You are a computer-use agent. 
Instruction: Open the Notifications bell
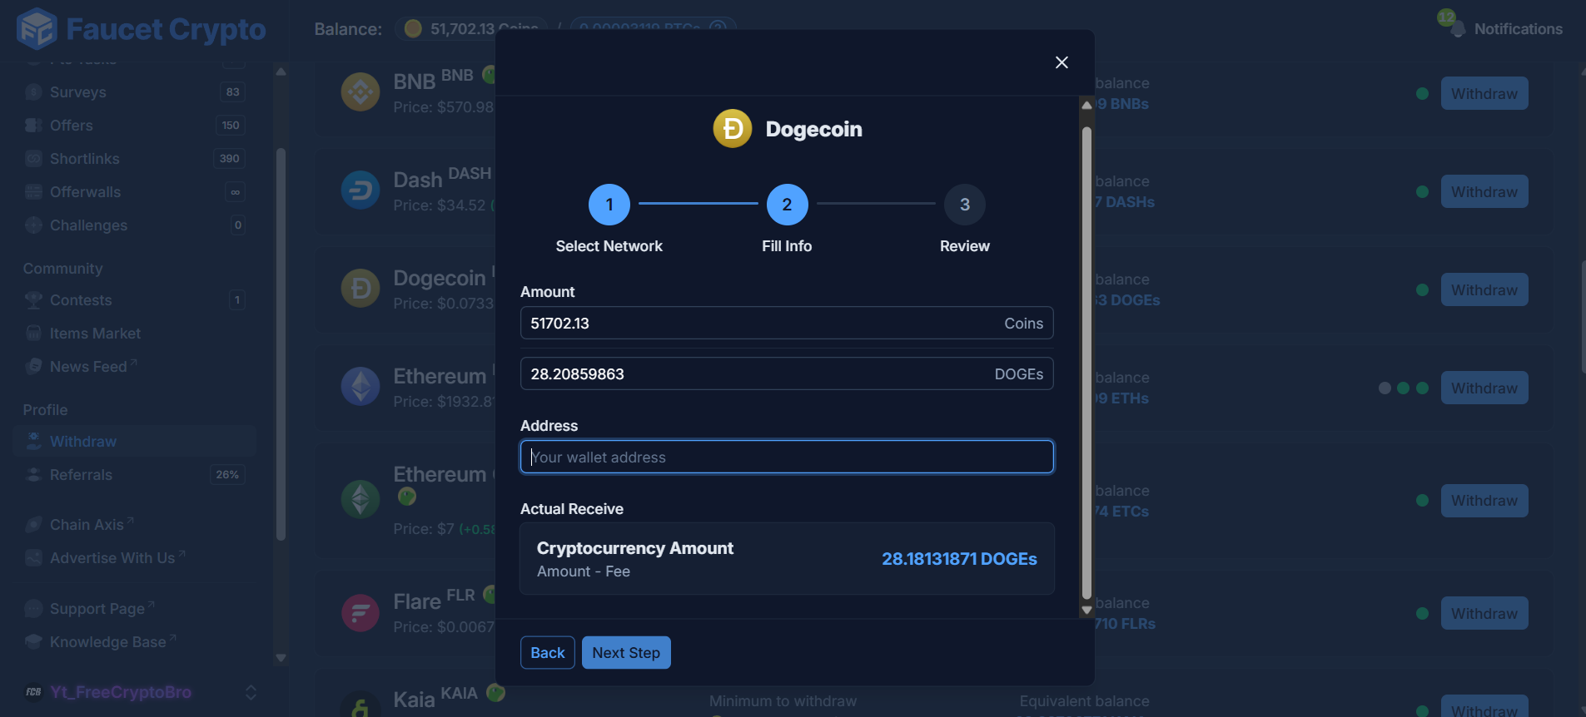pos(1457,29)
